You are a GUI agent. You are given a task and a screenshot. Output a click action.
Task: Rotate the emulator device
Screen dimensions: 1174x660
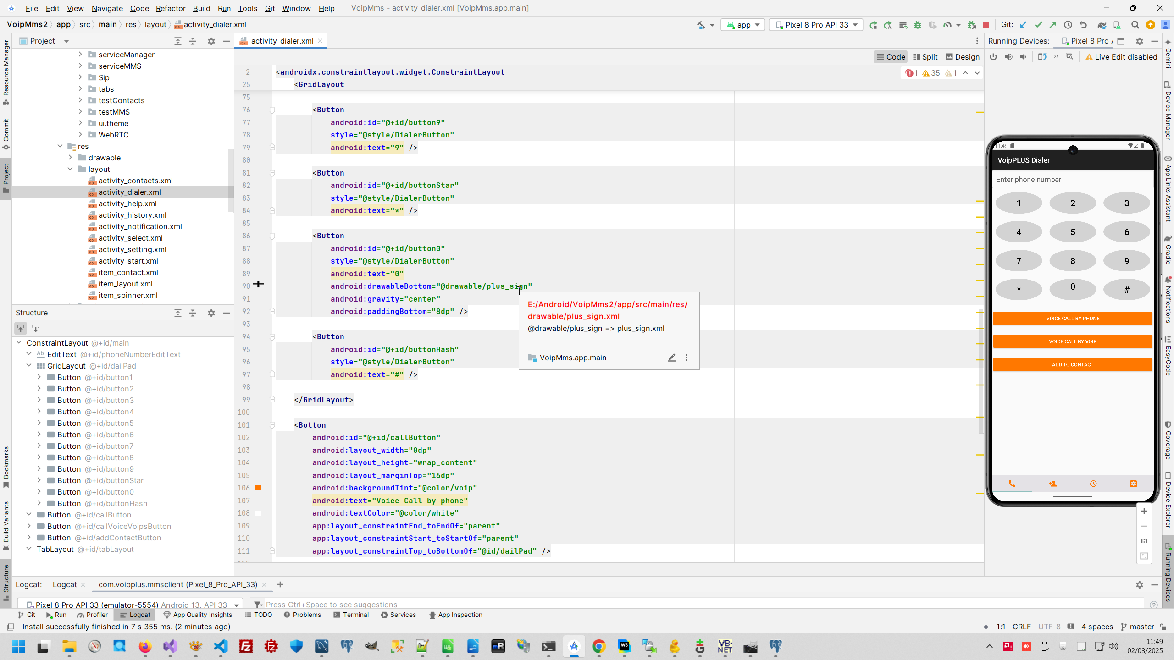1042,57
